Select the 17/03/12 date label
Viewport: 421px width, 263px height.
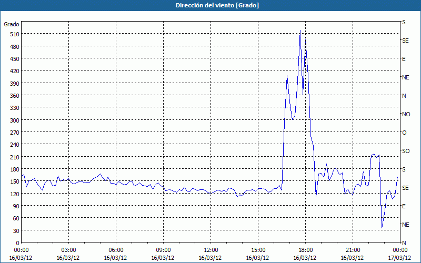(x=399, y=258)
